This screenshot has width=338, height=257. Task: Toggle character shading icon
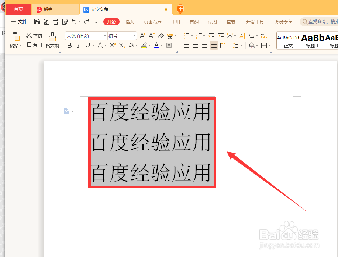coord(169,45)
